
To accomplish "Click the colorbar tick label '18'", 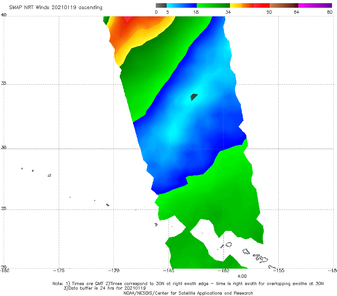I will click(196, 12).
